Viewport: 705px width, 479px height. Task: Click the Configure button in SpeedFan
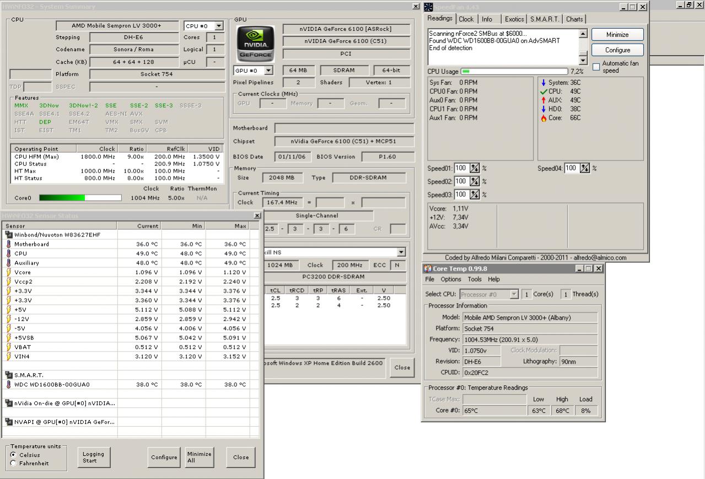[x=617, y=50]
